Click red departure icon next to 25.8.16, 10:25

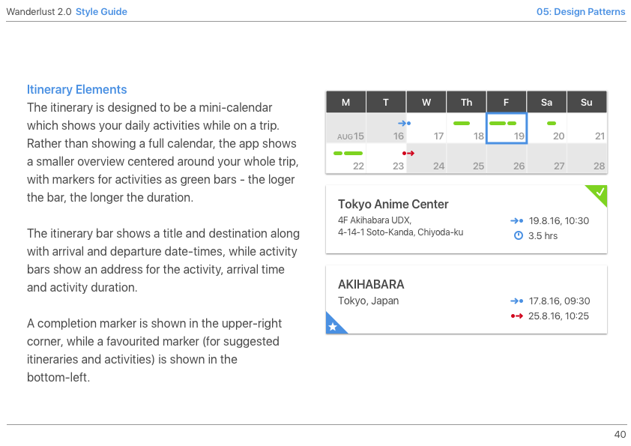tap(516, 316)
